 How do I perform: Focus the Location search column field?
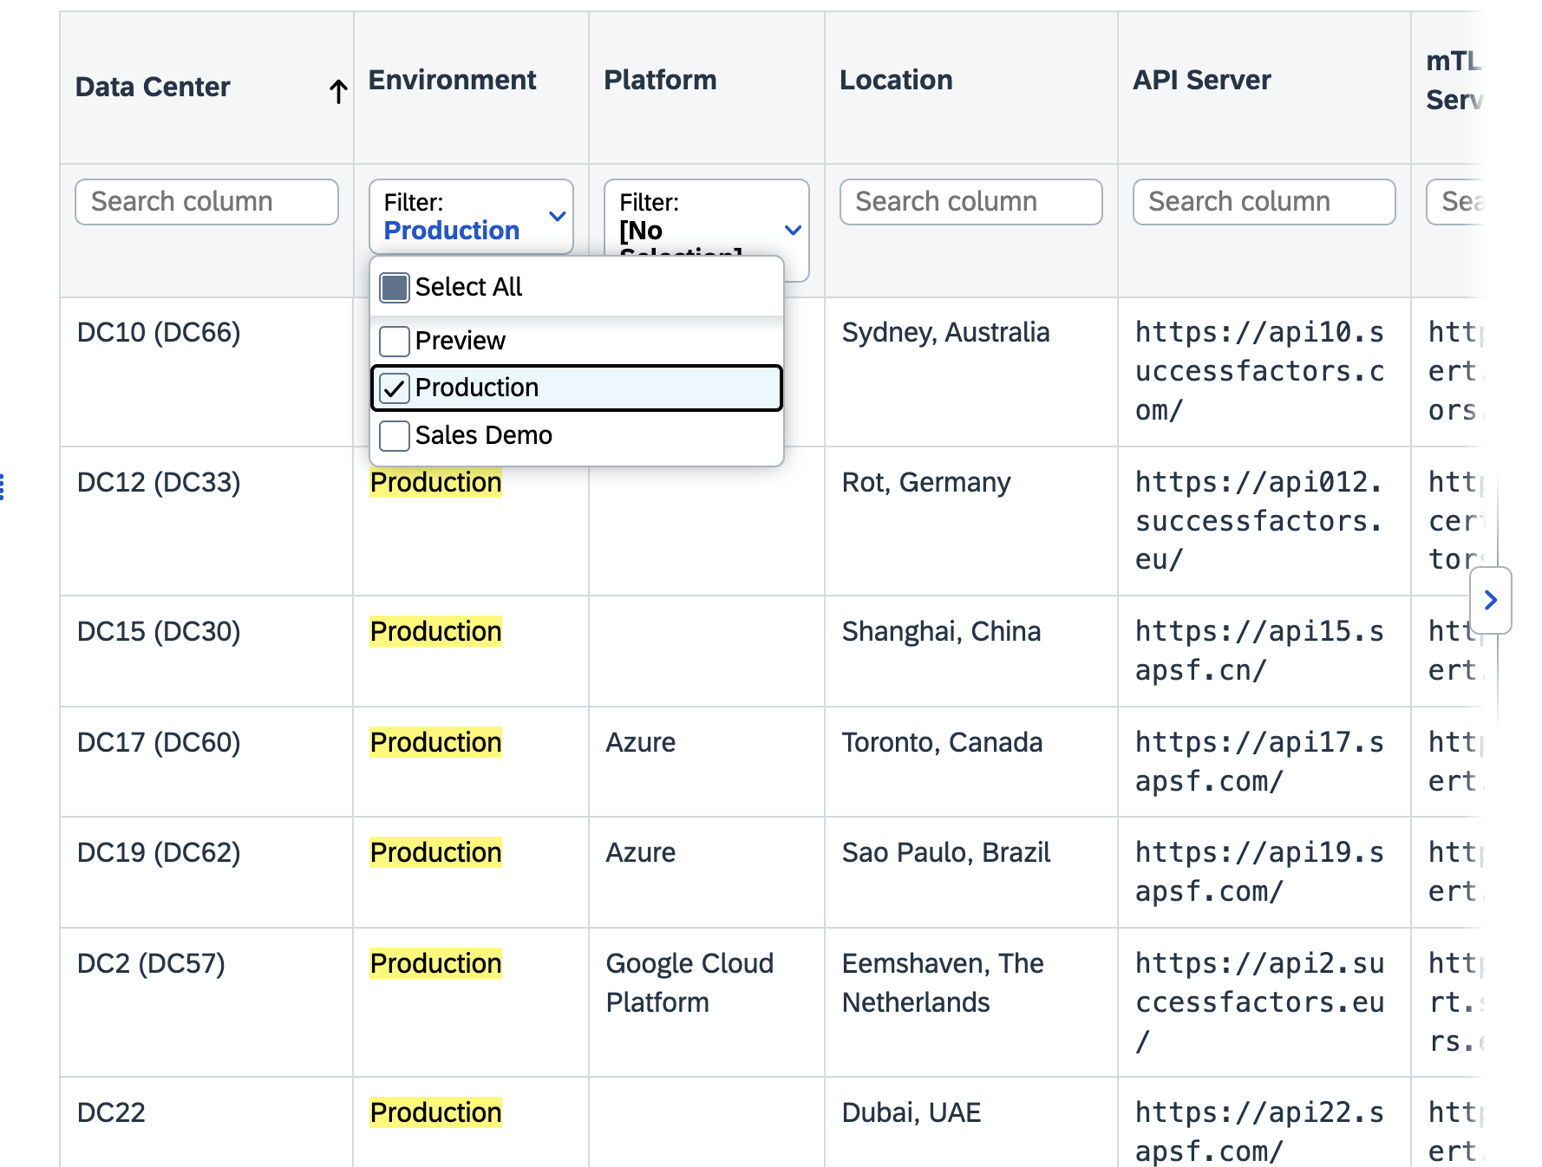[970, 202]
